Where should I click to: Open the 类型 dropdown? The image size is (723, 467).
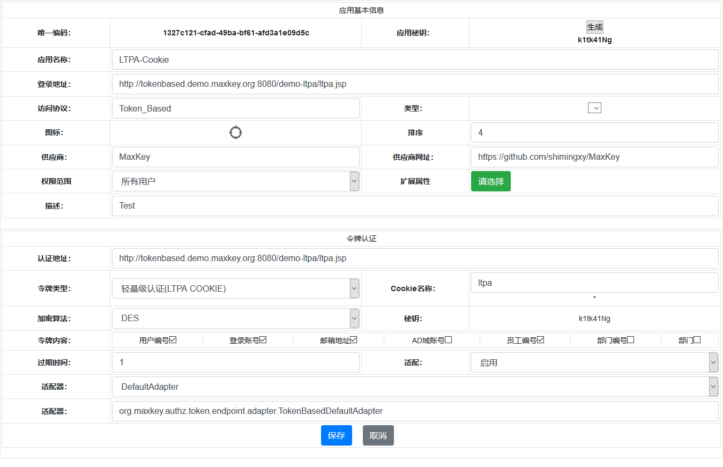click(594, 108)
